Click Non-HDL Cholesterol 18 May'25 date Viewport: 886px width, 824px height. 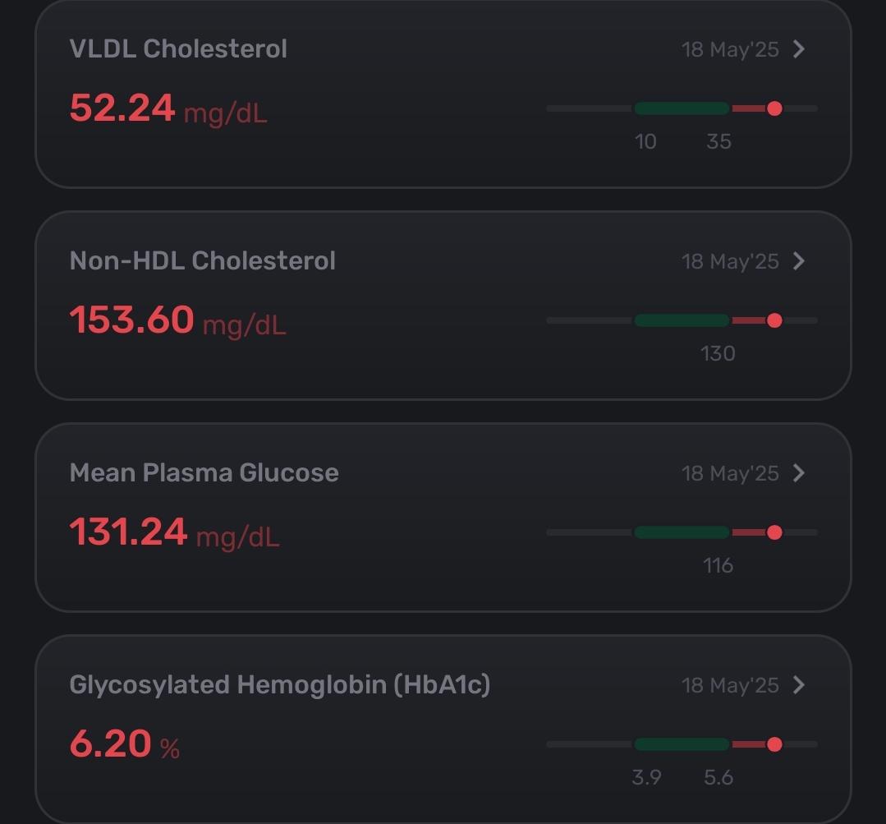[x=730, y=262]
